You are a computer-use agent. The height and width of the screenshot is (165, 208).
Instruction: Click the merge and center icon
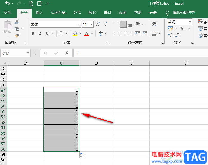pyautogui.click(x=154, y=33)
